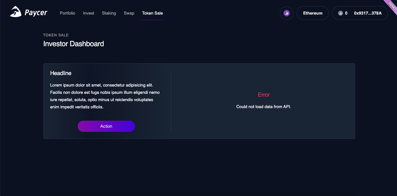This screenshot has width=397, height=196.
Task: Open the Staking page
Action: [x=109, y=13]
